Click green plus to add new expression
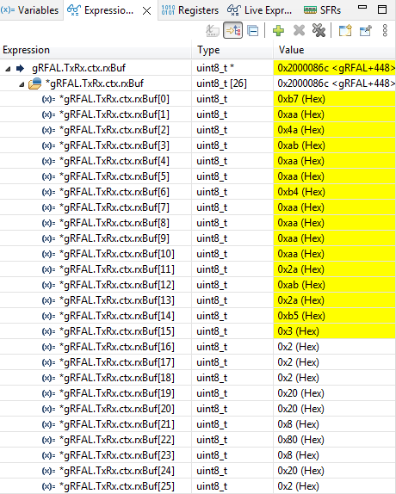 (x=278, y=31)
